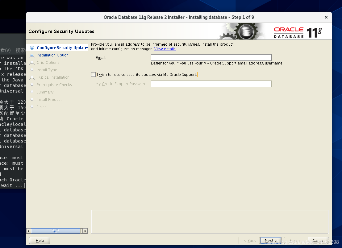The width and height of the screenshot is (342, 248).
Task: Click the sidebar horizontal scrollbar thumb
Action: point(56,231)
